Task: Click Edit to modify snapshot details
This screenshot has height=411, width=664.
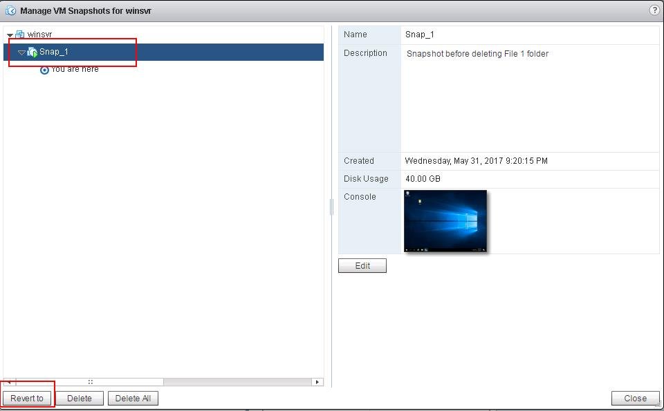Action: tap(362, 265)
